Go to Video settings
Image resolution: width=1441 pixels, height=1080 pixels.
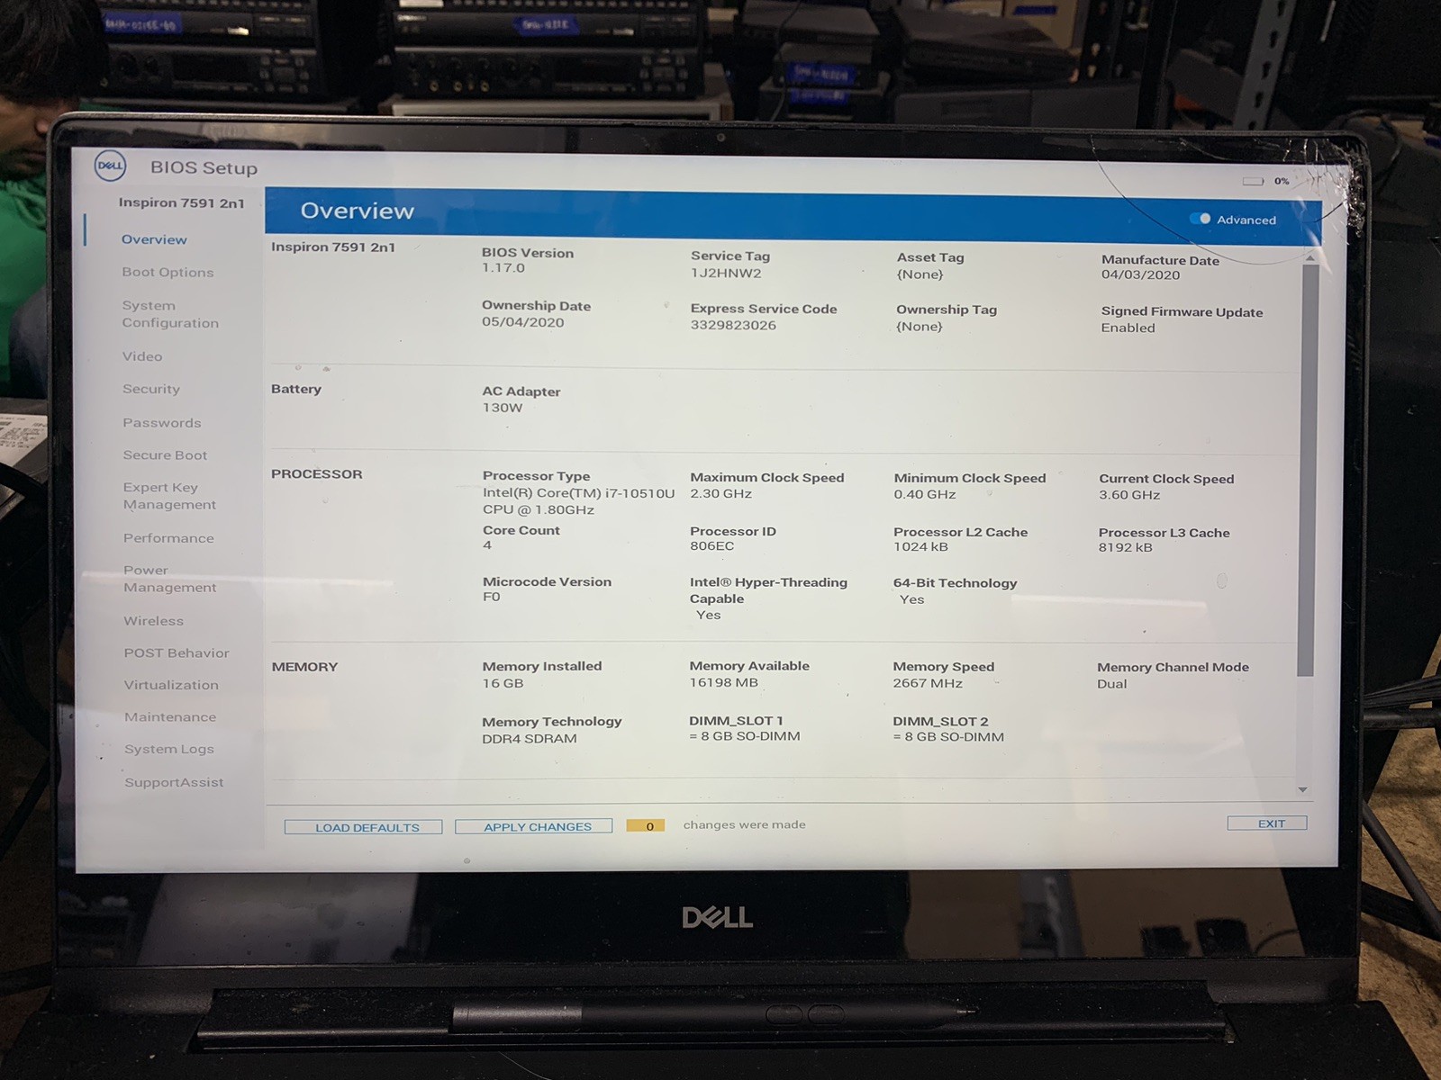pyautogui.click(x=142, y=356)
